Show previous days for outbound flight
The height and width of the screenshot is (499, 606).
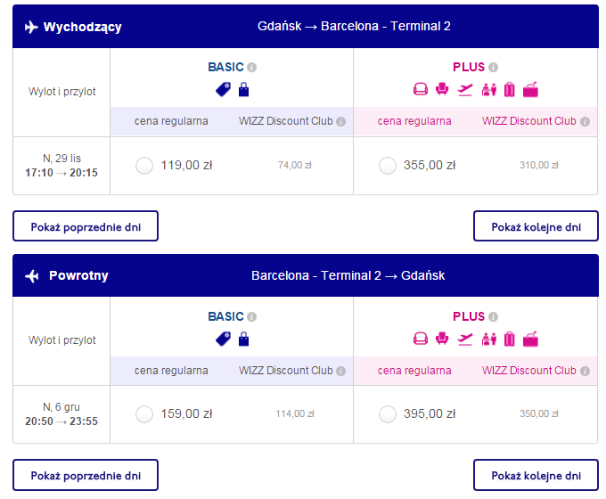[x=86, y=226]
